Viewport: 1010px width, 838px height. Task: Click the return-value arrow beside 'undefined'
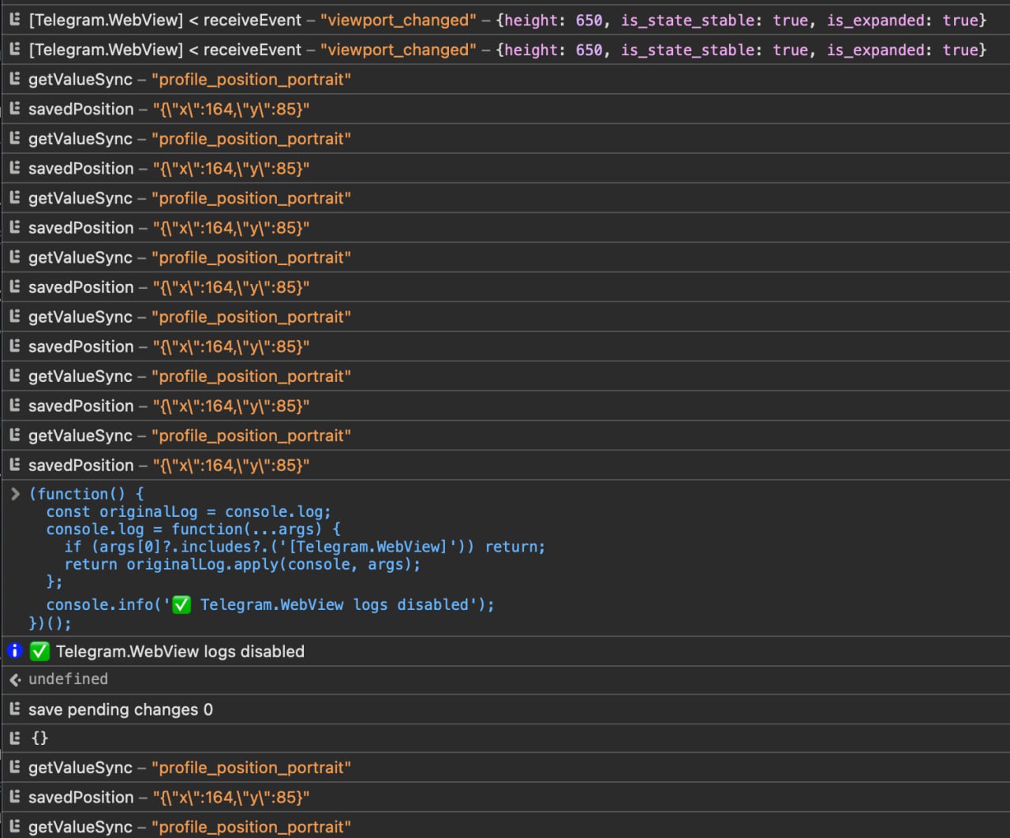tap(14, 679)
